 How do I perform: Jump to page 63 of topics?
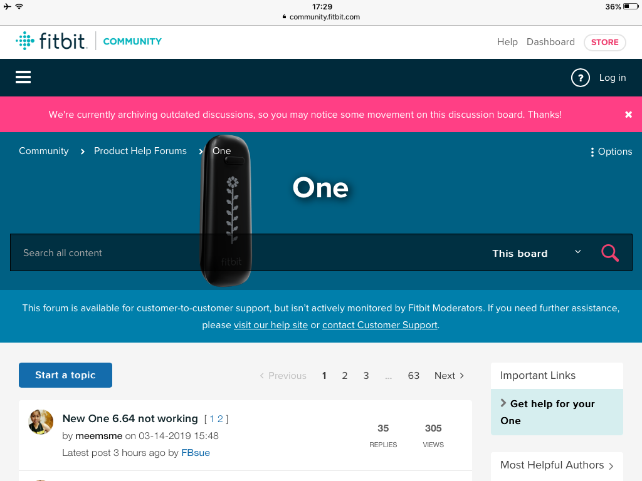coord(413,376)
